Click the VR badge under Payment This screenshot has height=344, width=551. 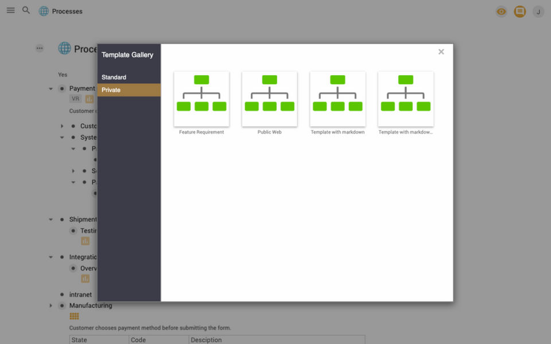coord(76,99)
